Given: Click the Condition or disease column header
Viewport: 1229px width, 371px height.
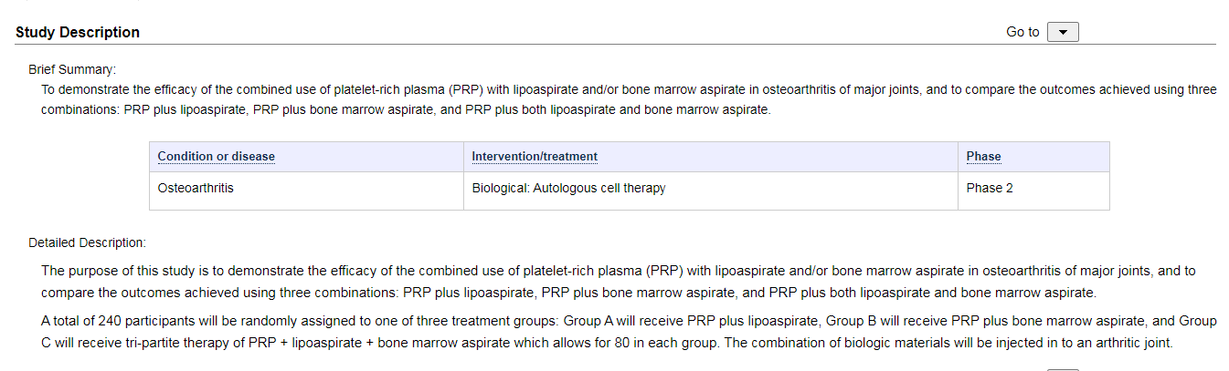Looking at the screenshot, I should [x=216, y=157].
